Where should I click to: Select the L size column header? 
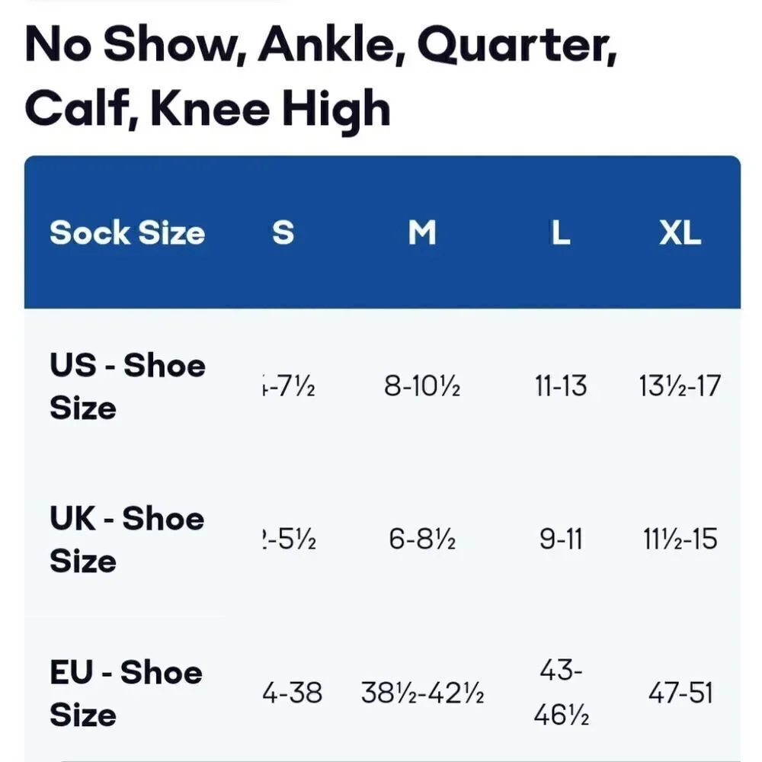[561, 232]
